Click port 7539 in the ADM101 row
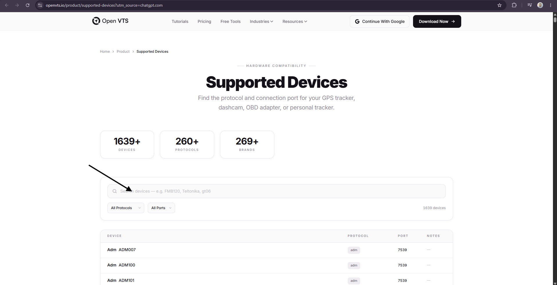557x285 pixels. (402, 281)
